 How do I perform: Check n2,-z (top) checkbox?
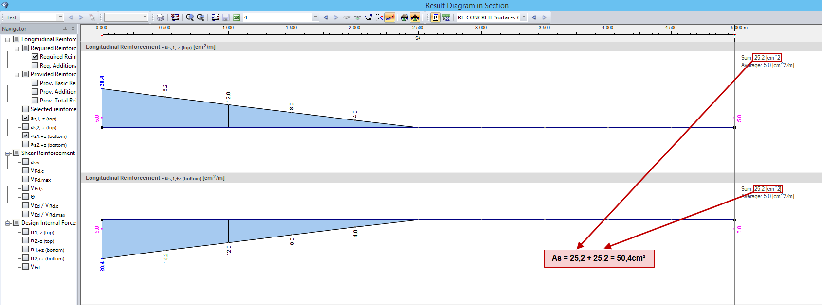point(26,240)
